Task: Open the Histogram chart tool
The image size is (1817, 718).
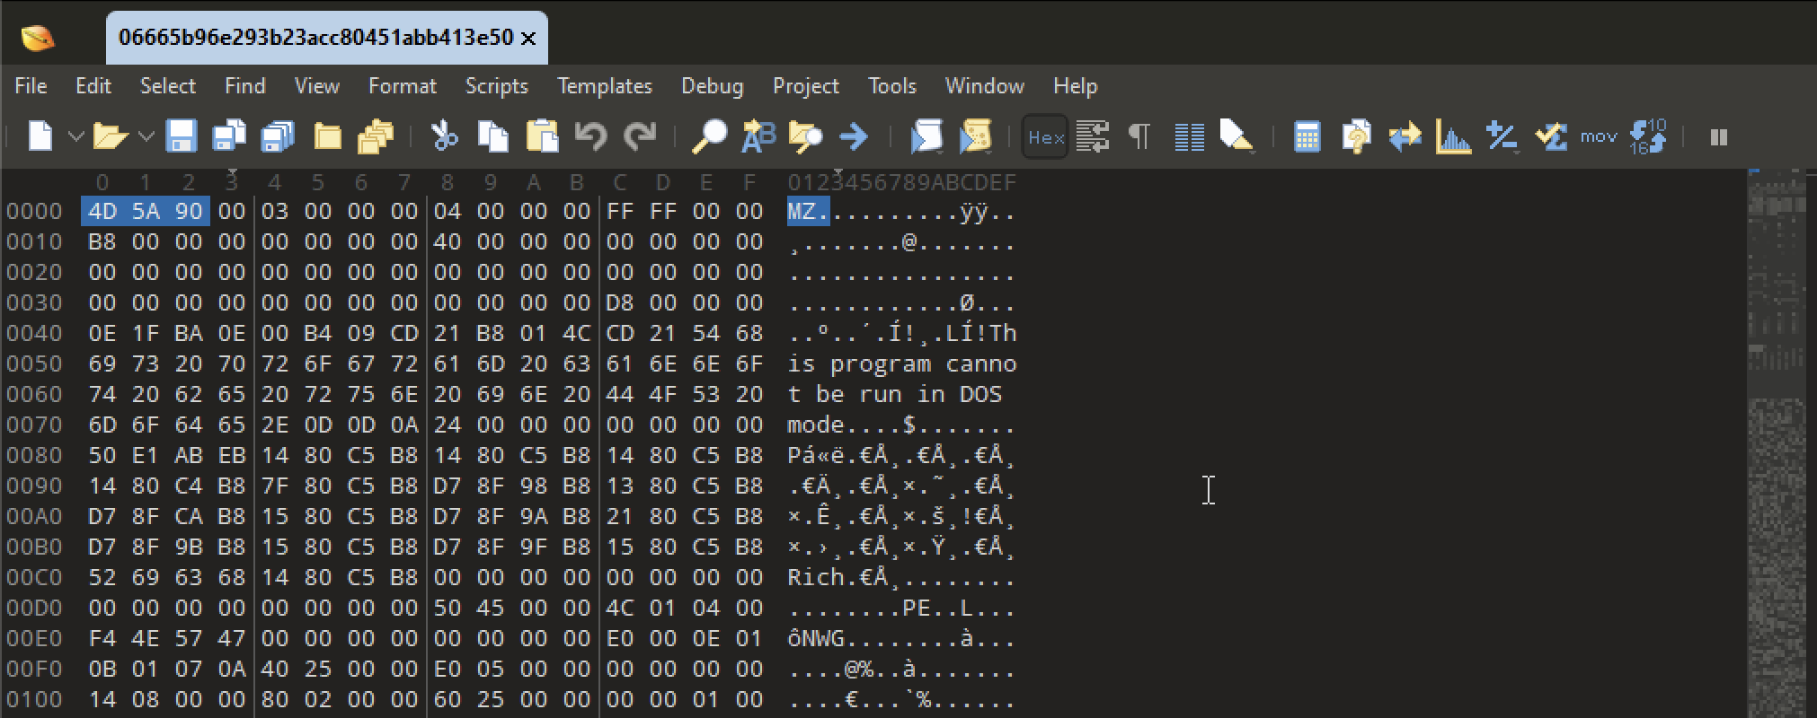Action: click(1453, 136)
